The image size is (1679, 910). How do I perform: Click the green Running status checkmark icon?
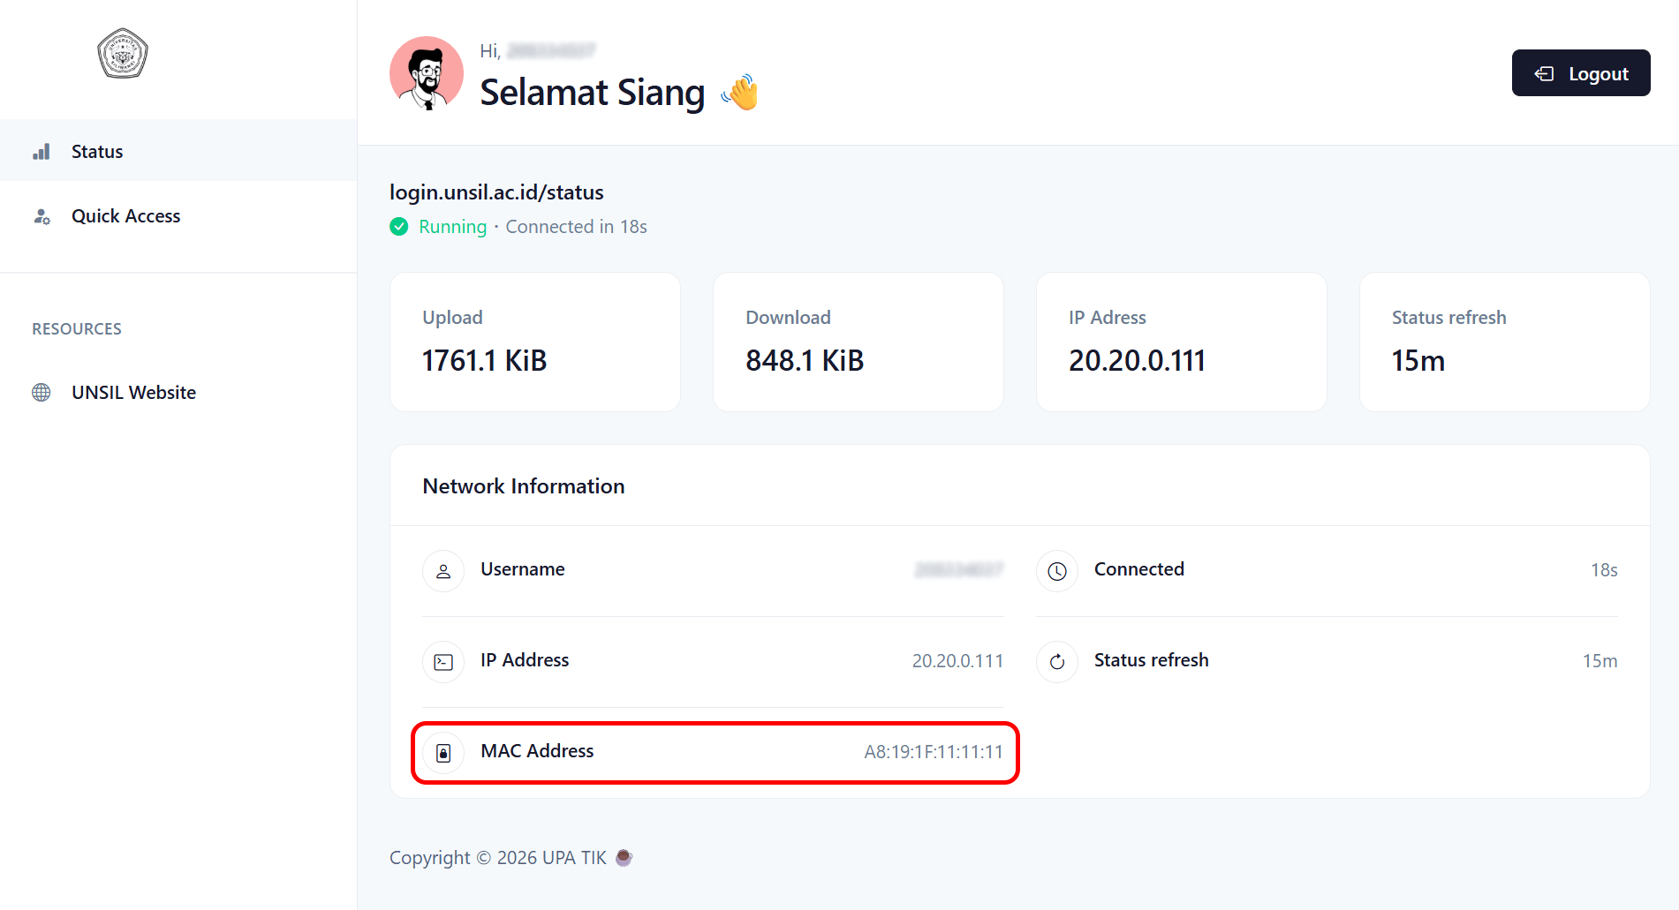[x=399, y=227]
